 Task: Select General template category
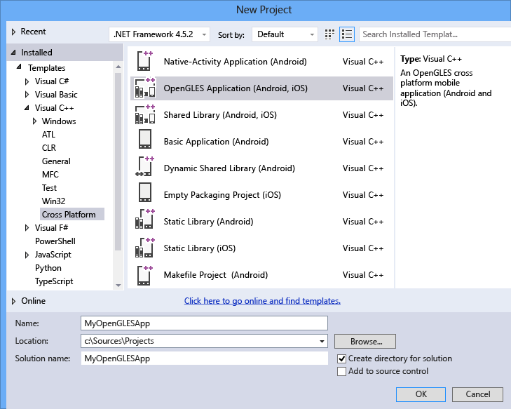pyautogui.click(x=56, y=161)
